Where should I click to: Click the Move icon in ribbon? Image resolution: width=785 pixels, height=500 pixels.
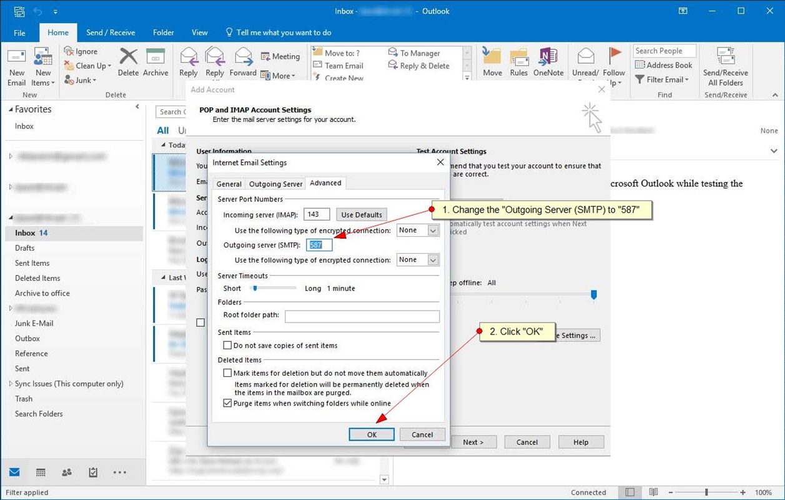pyautogui.click(x=492, y=62)
